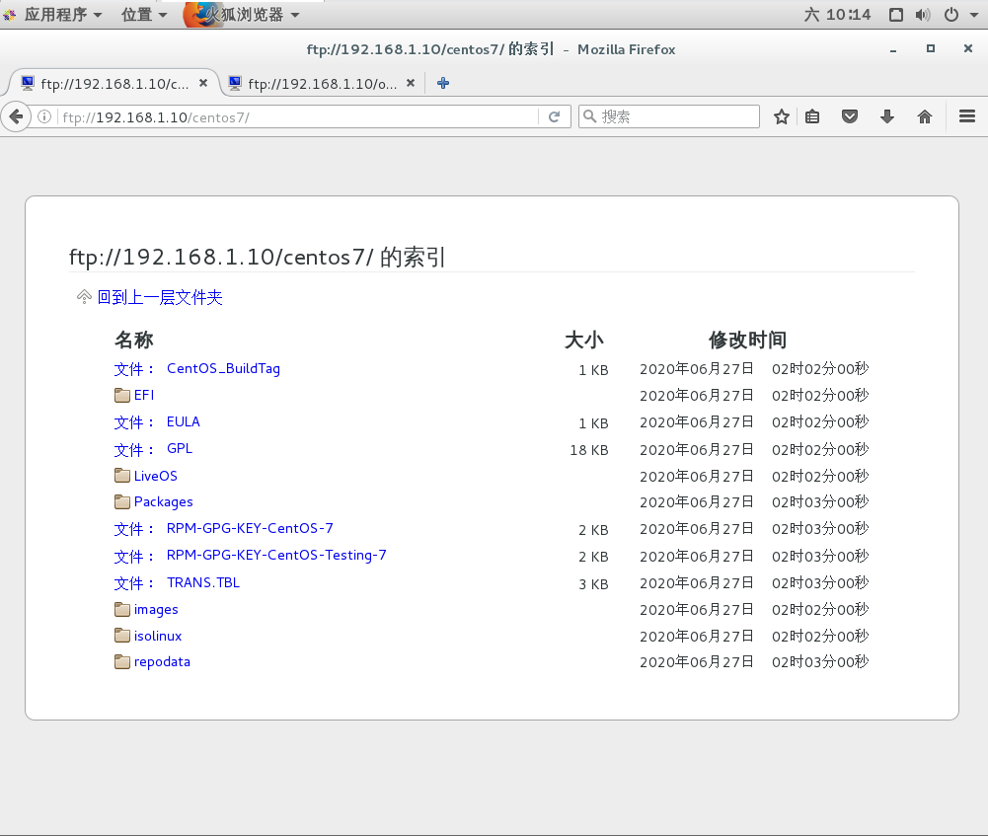
Task: Click the search magnifier icon
Action: [x=589, y=115]
